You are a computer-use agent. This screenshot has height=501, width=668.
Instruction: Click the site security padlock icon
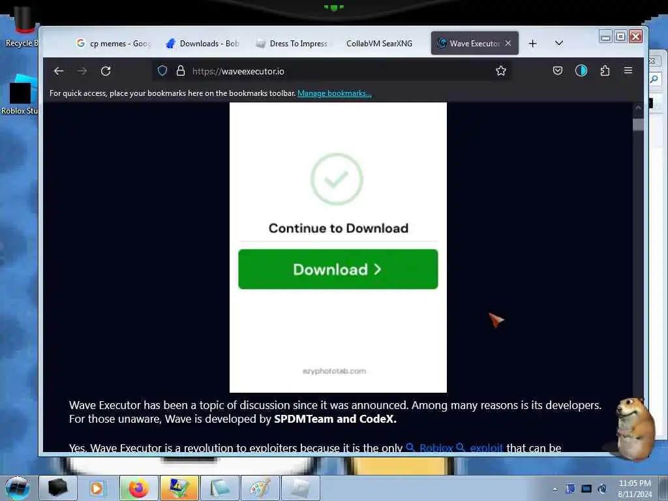[x=181, y=70]
